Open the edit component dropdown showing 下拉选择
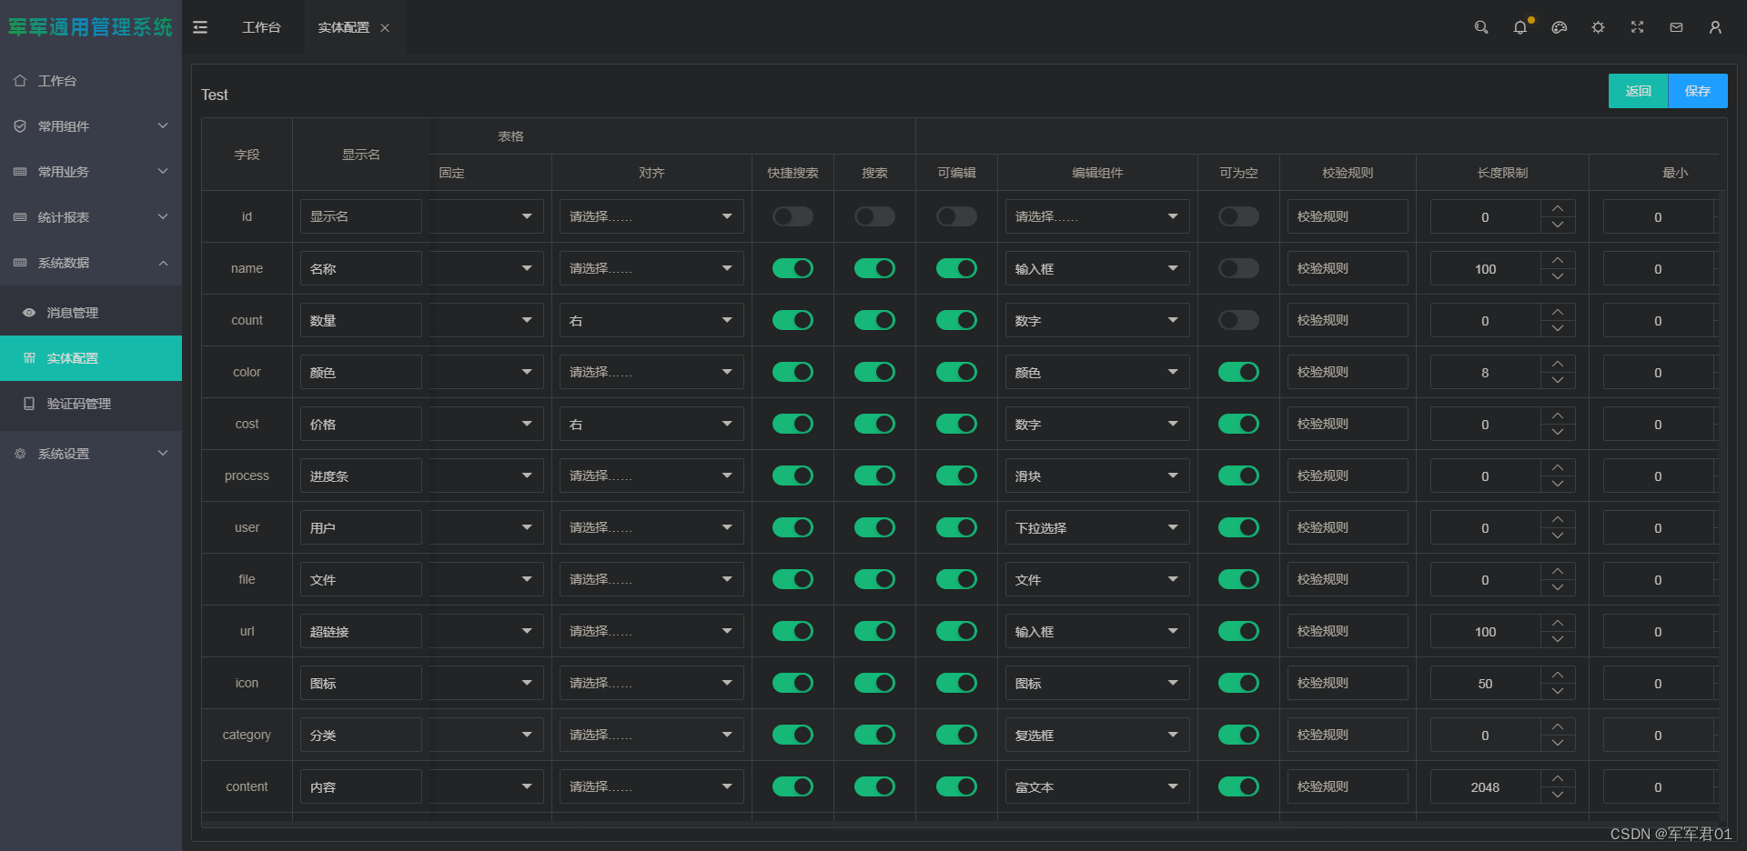Image resolution: width=1747 pixels, height=851 pixels. pyautogui.click(x=1097, y=527)
